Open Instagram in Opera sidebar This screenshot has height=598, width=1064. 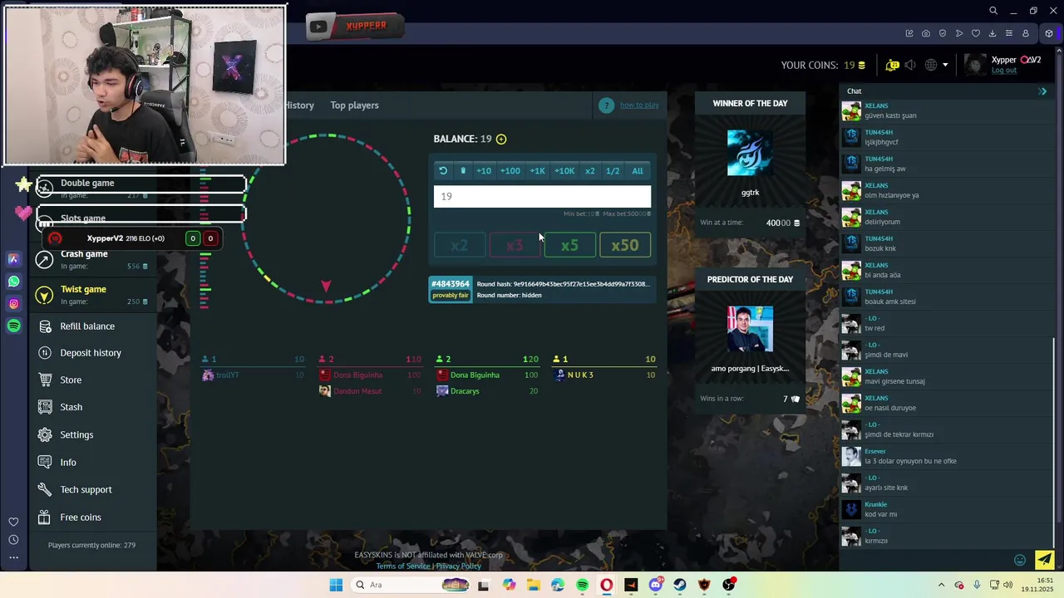click(13, 304)
